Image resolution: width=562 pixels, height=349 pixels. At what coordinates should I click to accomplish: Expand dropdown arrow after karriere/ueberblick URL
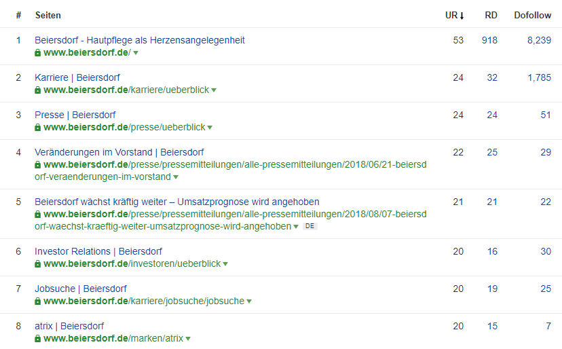tap(214, 90)
